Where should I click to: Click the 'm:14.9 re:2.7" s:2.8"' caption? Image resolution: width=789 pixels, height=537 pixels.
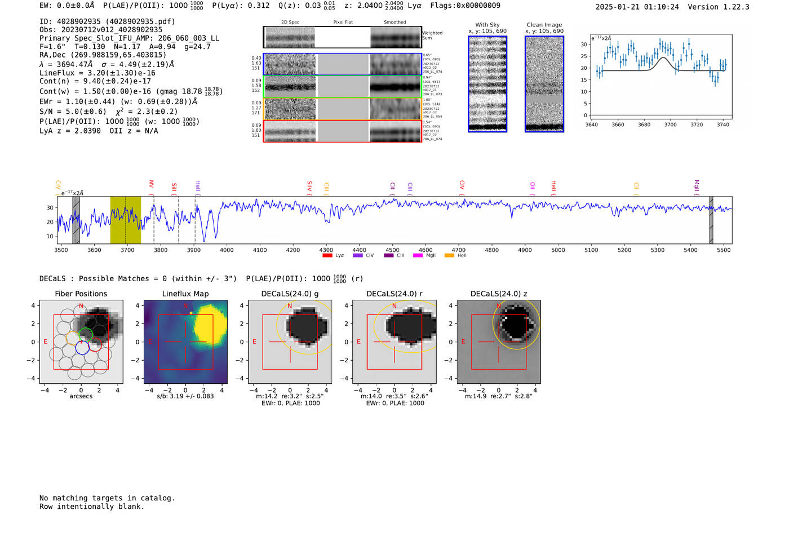[499, 396]
